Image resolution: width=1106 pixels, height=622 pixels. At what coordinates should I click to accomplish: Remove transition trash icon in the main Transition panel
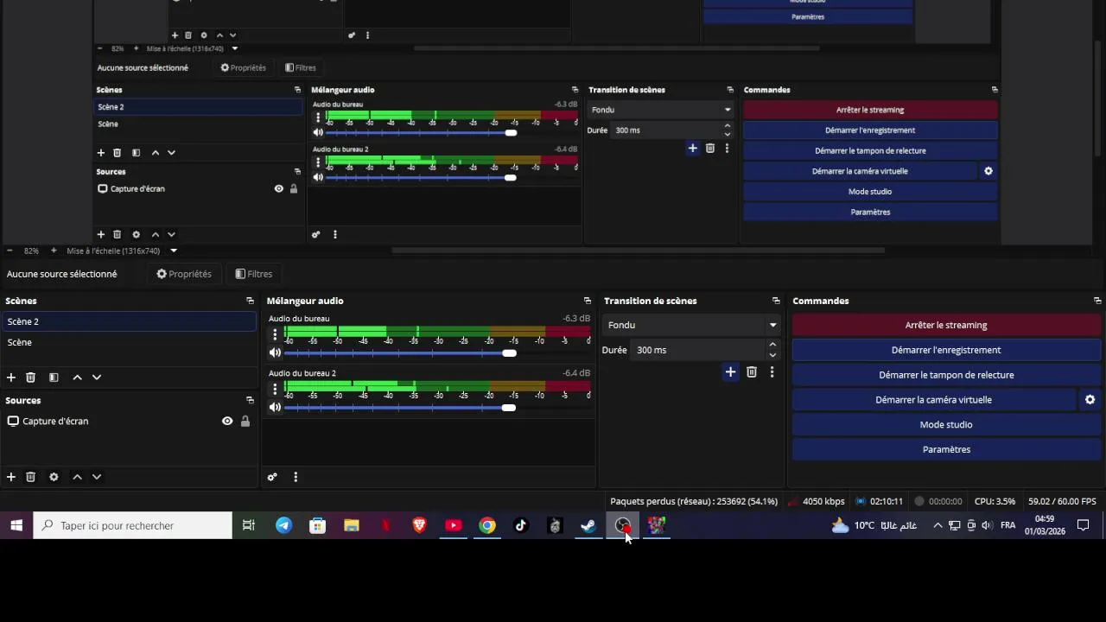click(x=752, y=371)
